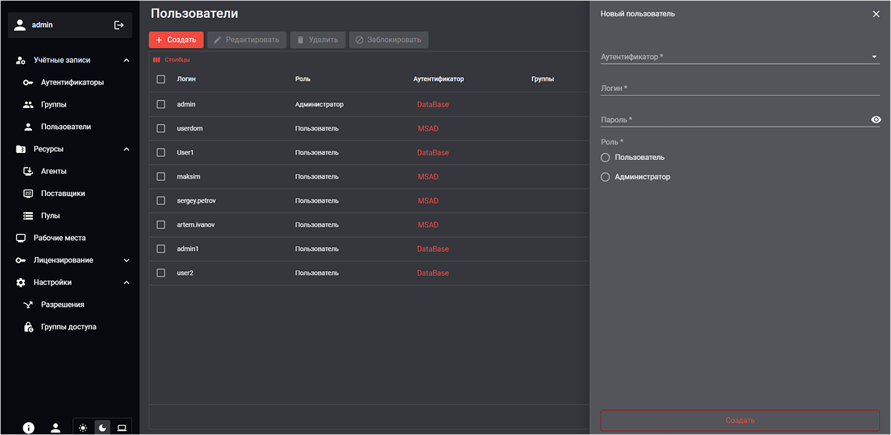Switch to light theme sun icon

[x=83, y=427]
